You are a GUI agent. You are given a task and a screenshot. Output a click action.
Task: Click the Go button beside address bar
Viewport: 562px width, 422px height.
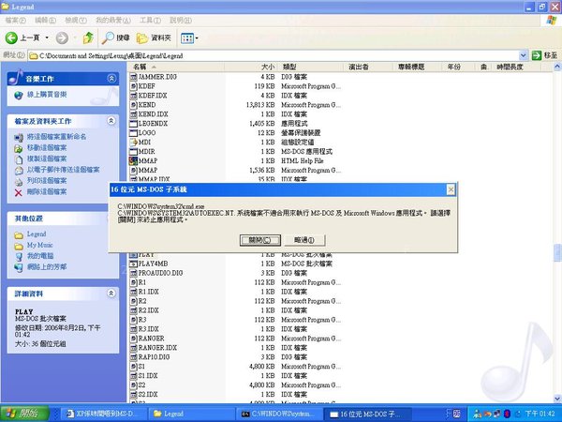coord(544,55)
